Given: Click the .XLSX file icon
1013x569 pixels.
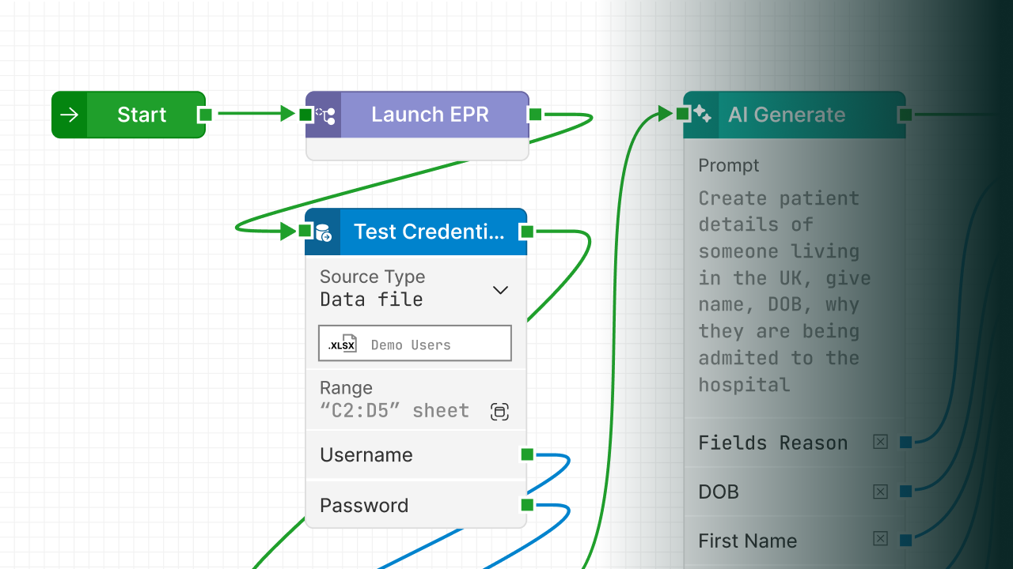Looking at the screenshot, I should 343,345.
